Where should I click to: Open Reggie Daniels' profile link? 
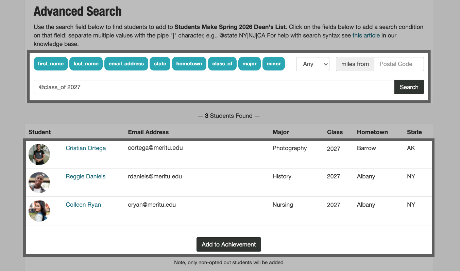pos(85,176)
